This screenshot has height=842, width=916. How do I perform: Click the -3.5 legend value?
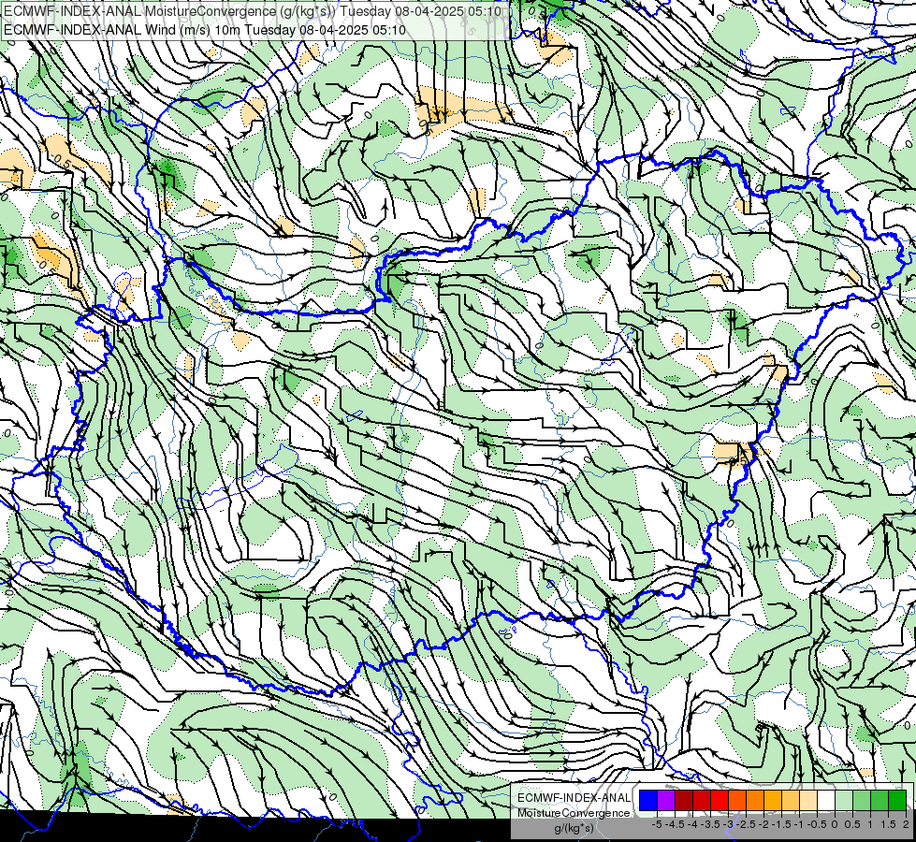coord(710,824)
